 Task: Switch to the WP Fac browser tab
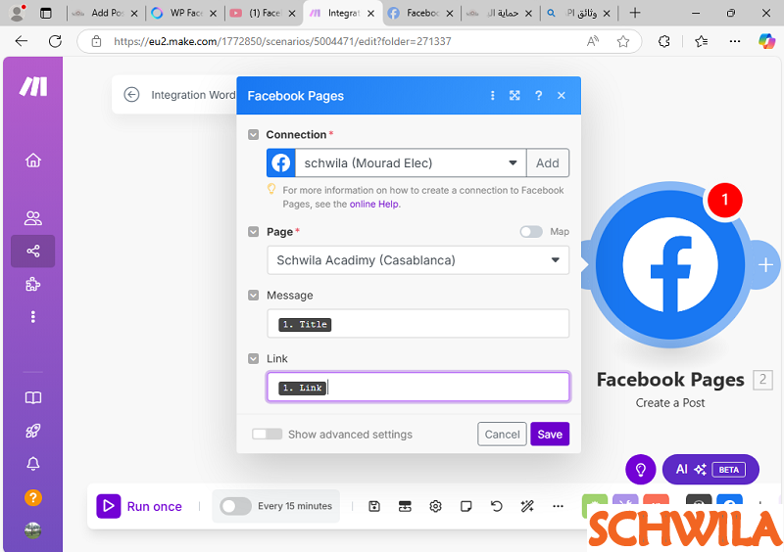point(184,13)
